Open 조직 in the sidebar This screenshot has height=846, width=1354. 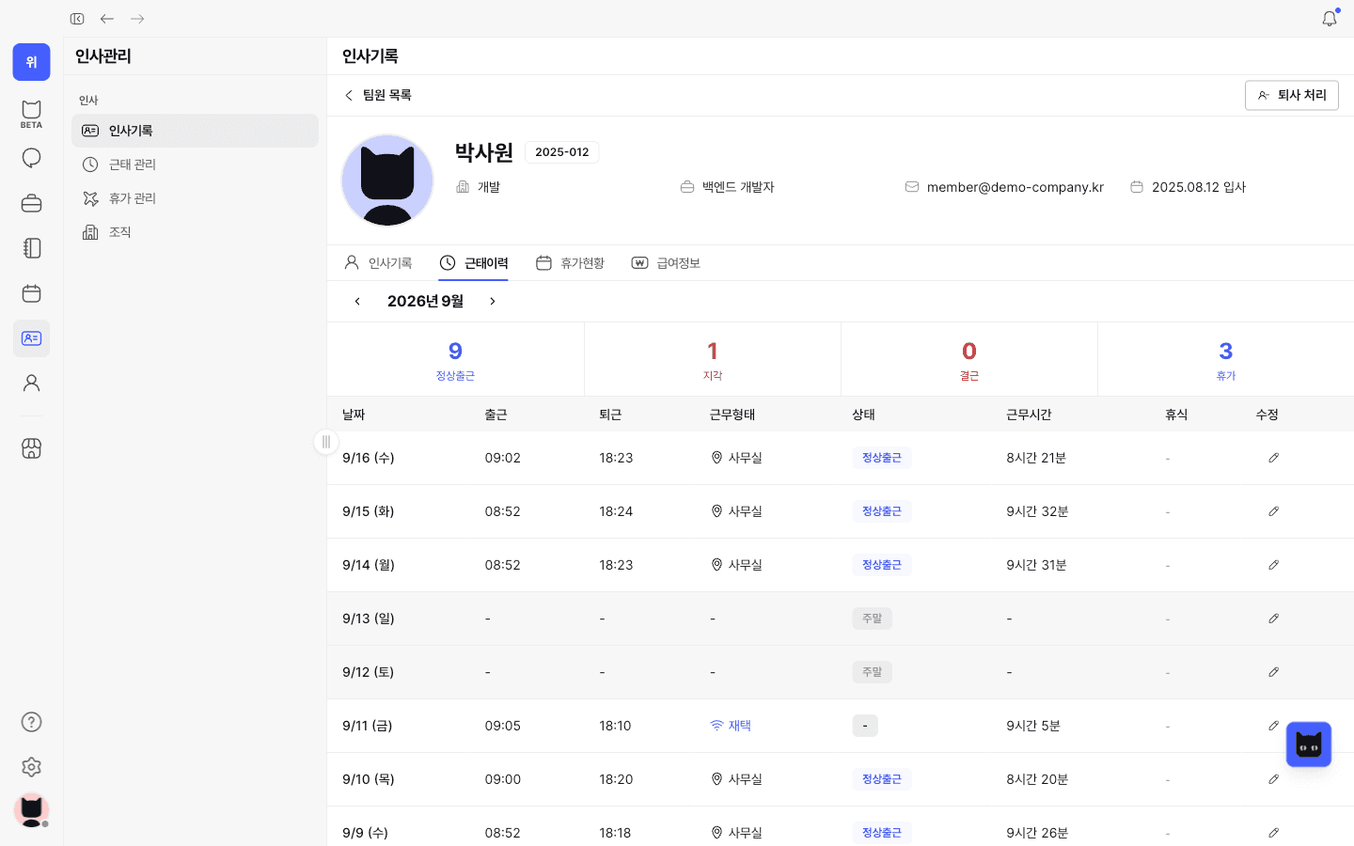click(195, 232)
